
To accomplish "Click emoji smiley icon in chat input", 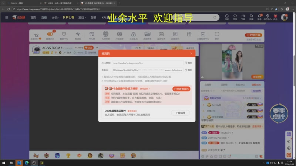I will (203, 156).
